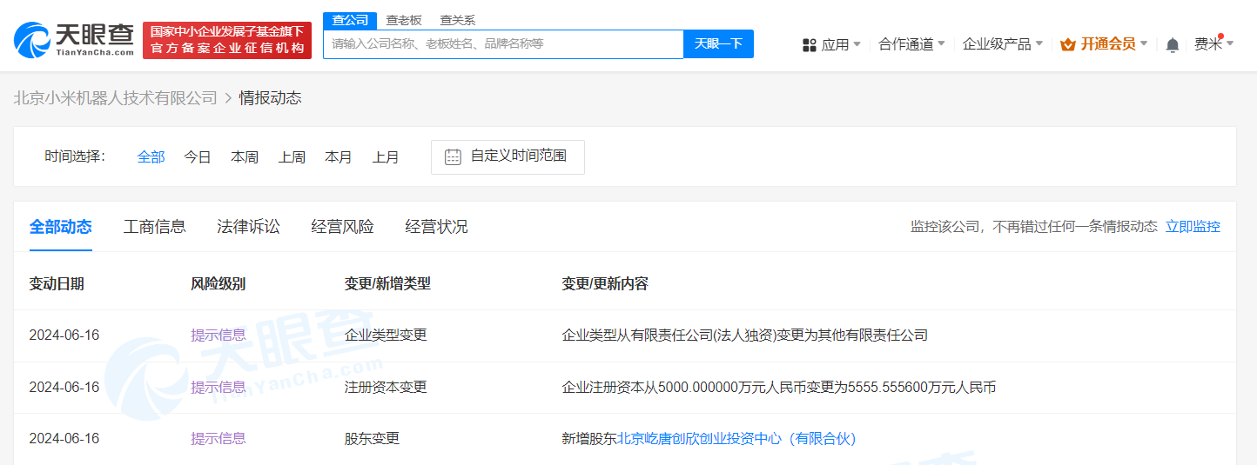Viewport: 1257px width, 465px height.
Task: Switch to the 全部动态 tab
Action: [61, 227]
